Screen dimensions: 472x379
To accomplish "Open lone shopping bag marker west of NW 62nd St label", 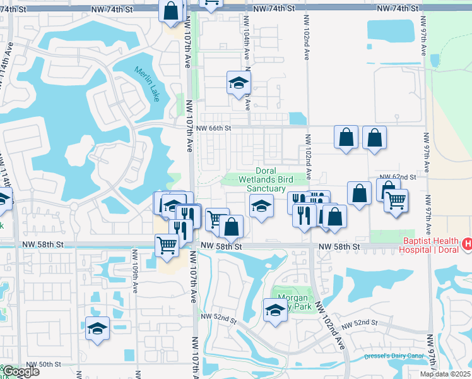I will coord(360,195).
